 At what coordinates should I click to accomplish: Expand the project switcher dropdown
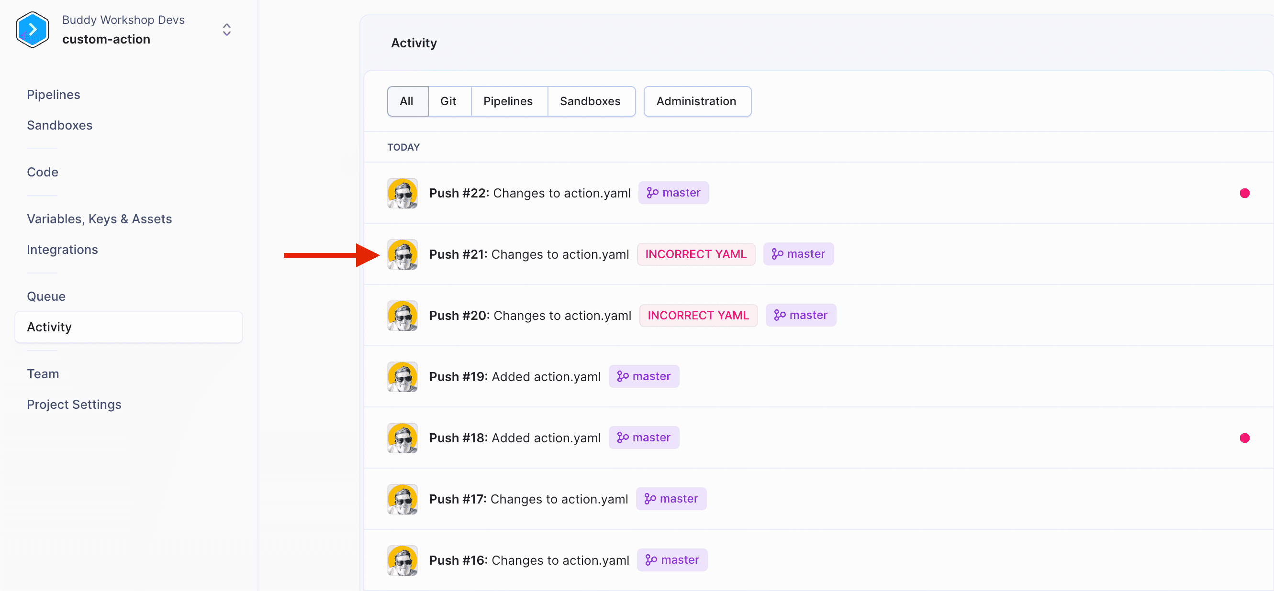click(227, 31)
